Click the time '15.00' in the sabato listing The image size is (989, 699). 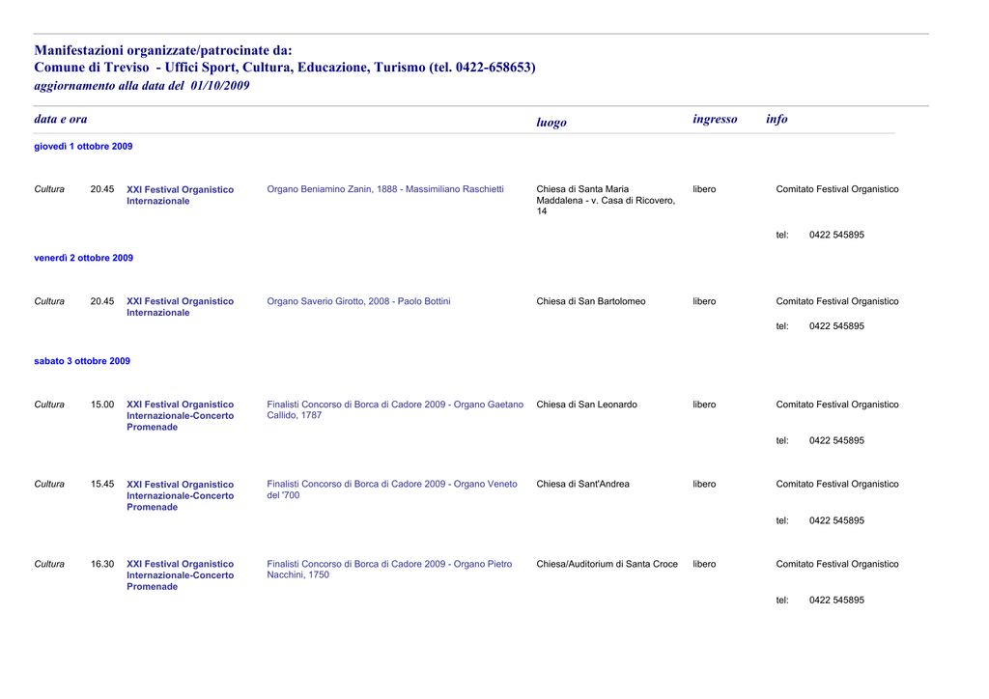point(102,405)
